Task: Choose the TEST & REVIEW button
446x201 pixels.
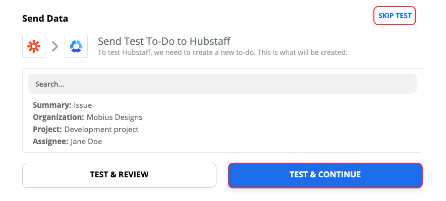Action: pos(119,175)
